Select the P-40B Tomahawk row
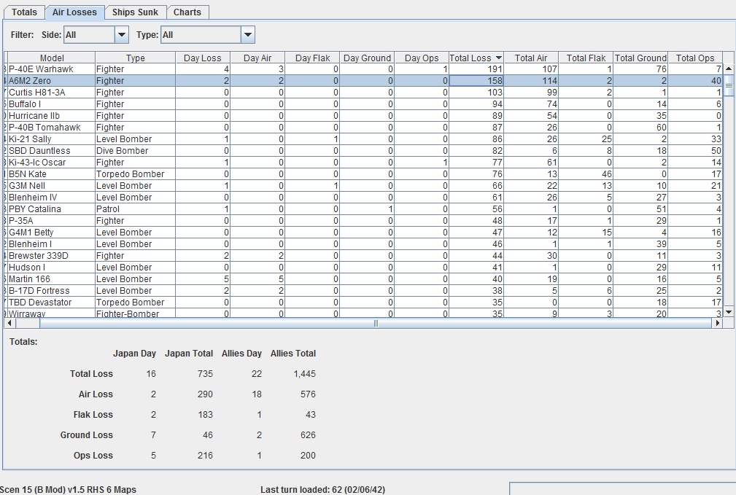Screen dimensions: 736x495 point(363,128)
